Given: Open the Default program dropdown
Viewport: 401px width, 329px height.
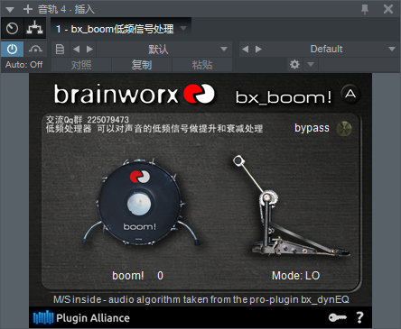Looking at the screenshot, I should tap(331, 49).
